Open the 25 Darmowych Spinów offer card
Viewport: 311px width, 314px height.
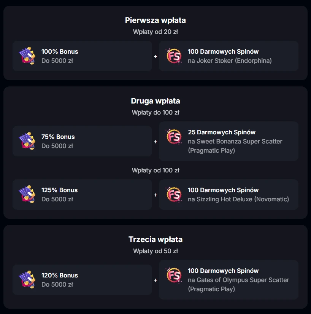(228, 141)
